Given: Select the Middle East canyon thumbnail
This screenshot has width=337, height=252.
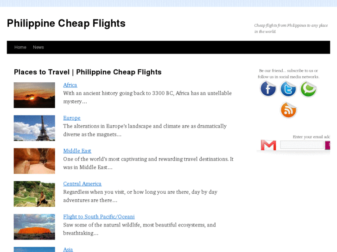Looking at the screenshot, I should 34,161.
